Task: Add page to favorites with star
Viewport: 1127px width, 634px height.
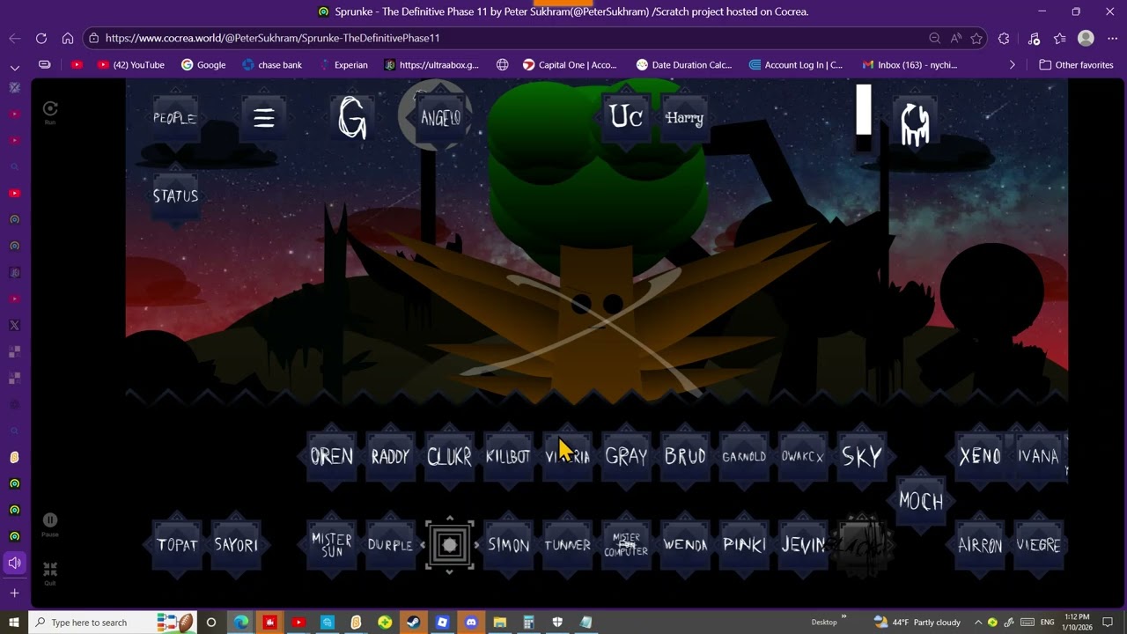Action: click(x=976, y=38)
